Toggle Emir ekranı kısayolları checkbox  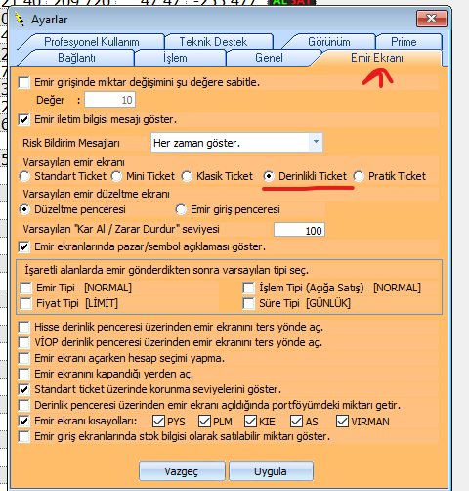pyautogui.click(x=24, y=421)
